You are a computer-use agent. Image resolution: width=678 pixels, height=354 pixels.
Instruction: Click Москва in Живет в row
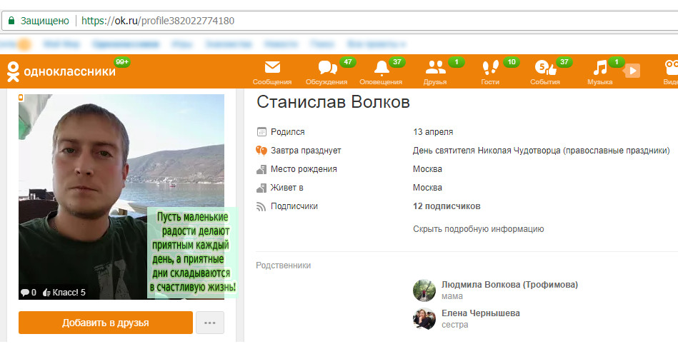click(427, 188)
